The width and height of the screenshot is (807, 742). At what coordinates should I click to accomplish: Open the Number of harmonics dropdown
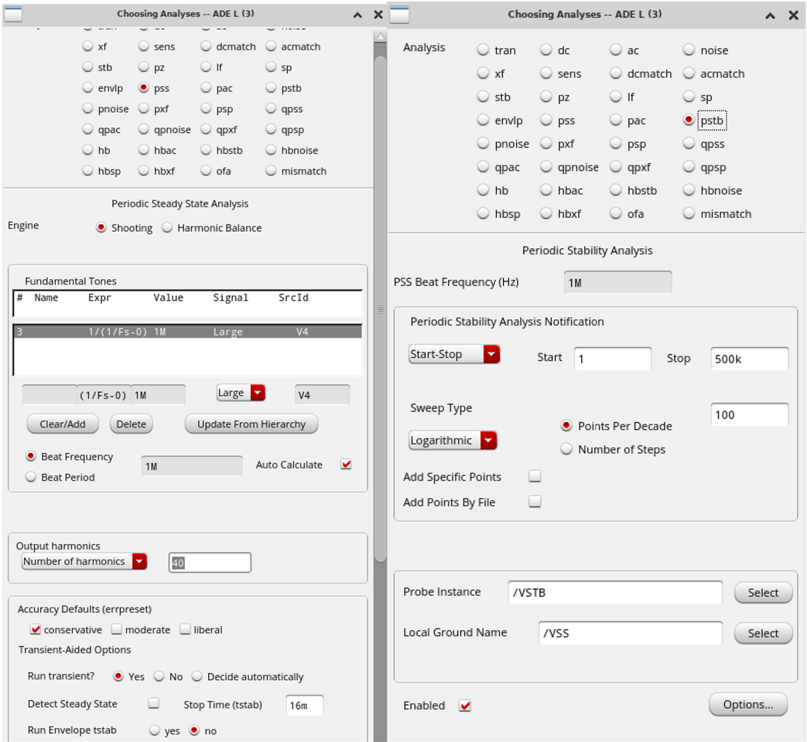84,562
